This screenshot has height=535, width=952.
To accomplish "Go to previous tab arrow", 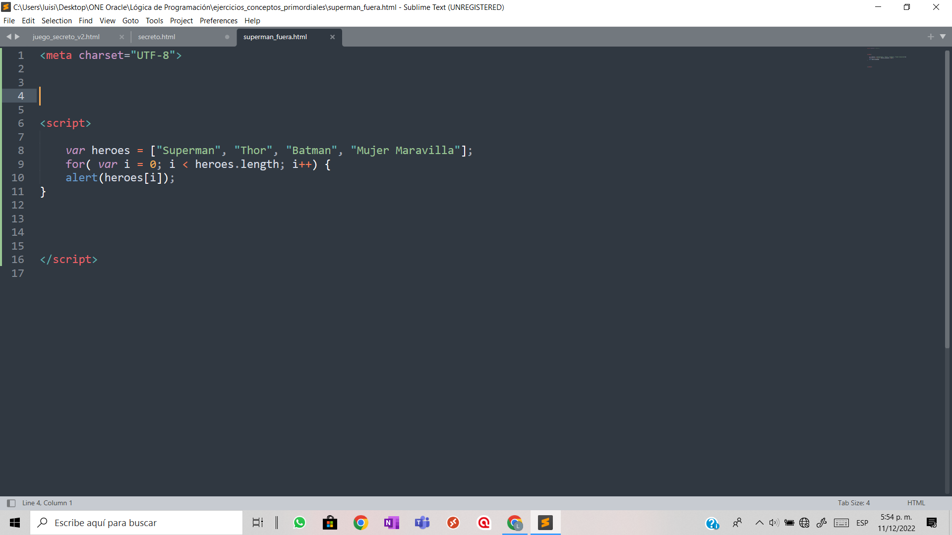I will pos(8,37).
